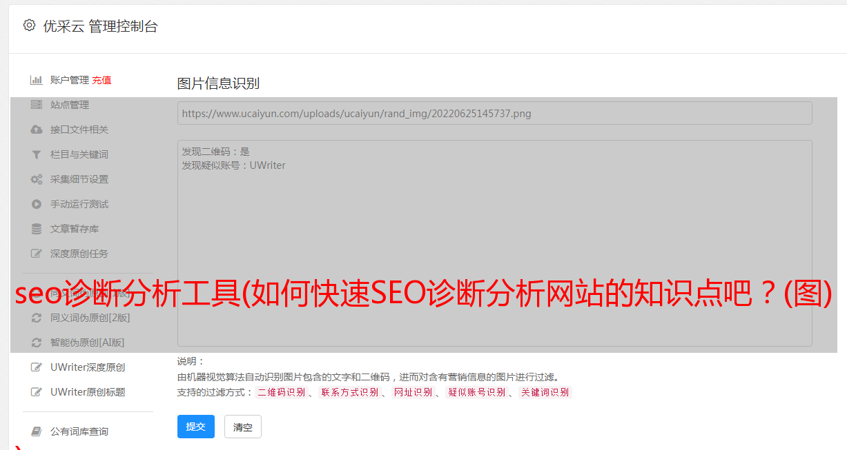
Task: Click the red 充值 link
Action: tap(101, 80)
